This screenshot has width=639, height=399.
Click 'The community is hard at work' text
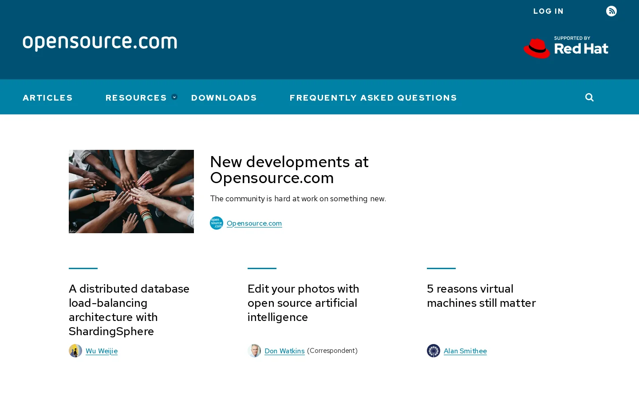click(x=298, y=199)
